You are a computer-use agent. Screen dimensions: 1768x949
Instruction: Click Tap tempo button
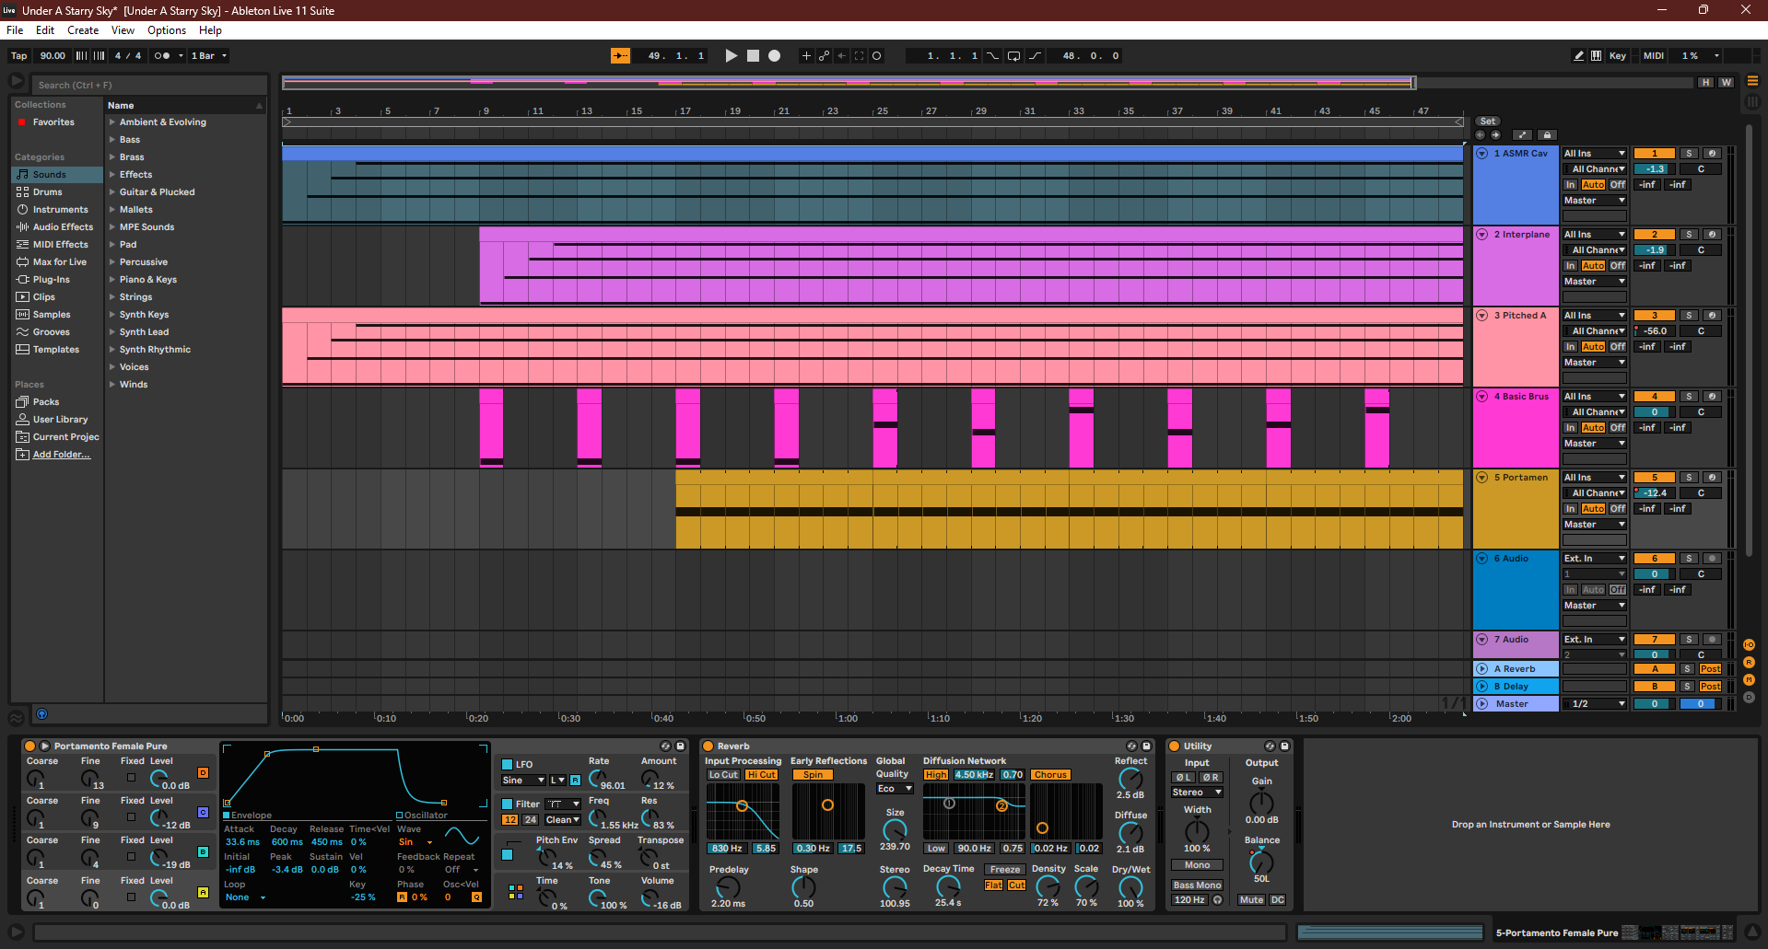coord(19,56)
